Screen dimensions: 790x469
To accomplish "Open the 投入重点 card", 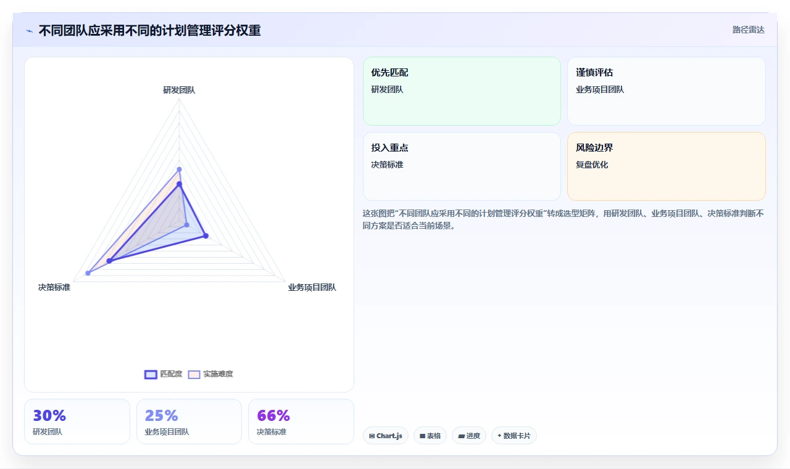I will [462, 166].
